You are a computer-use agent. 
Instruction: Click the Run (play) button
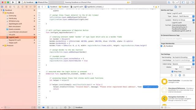click(13, 2)
